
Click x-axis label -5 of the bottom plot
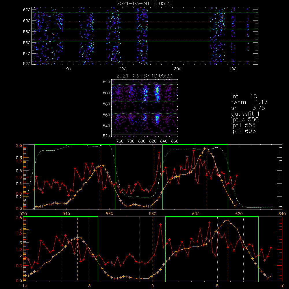(88, 286)
